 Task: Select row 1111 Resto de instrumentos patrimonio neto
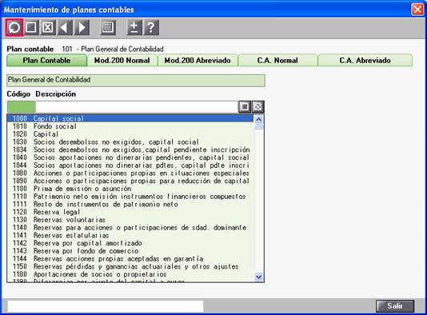pos(130,204)
